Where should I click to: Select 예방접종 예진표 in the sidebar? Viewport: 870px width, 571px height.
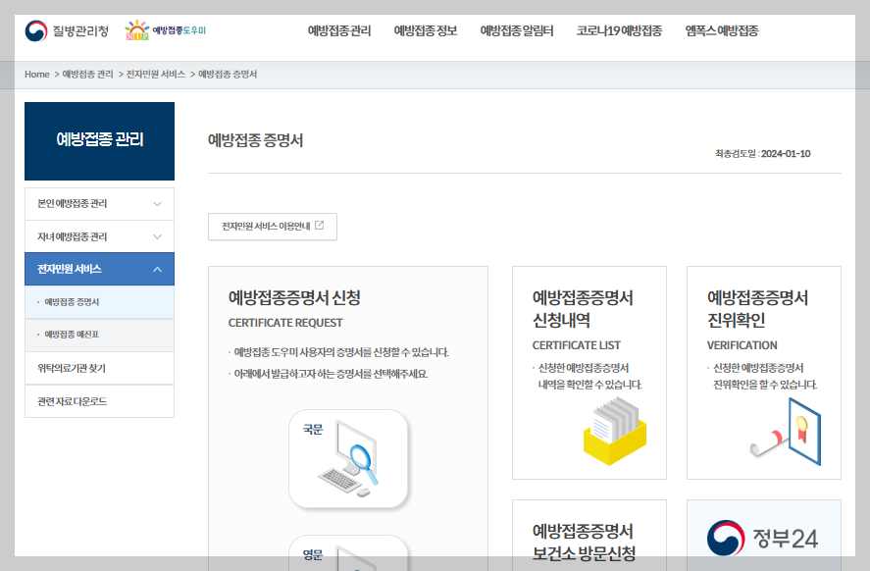(x=98, y=336)
